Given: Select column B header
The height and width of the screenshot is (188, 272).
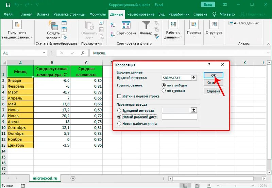Looking at the screenshot, I should 52,63.
